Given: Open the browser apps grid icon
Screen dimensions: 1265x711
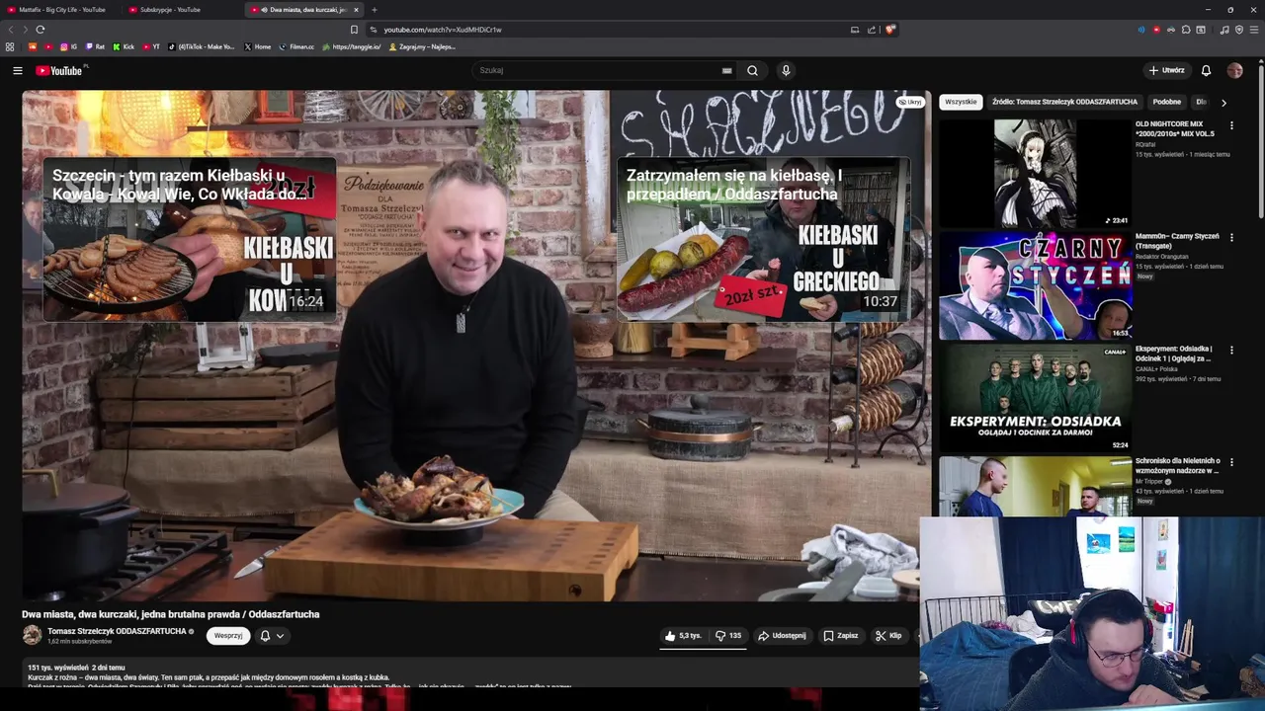Looking at the screenshot, I should point(10,46).
